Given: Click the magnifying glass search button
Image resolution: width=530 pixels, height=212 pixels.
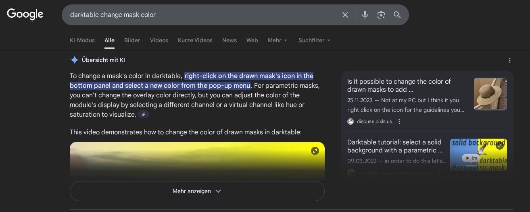Looking at the screenshot, I should coord(397,15).
